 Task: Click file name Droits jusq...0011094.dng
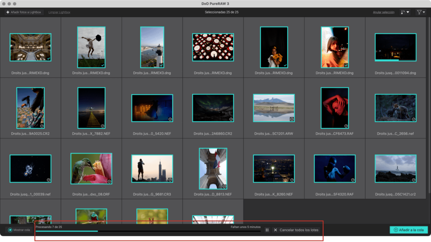tap(395, 73)
